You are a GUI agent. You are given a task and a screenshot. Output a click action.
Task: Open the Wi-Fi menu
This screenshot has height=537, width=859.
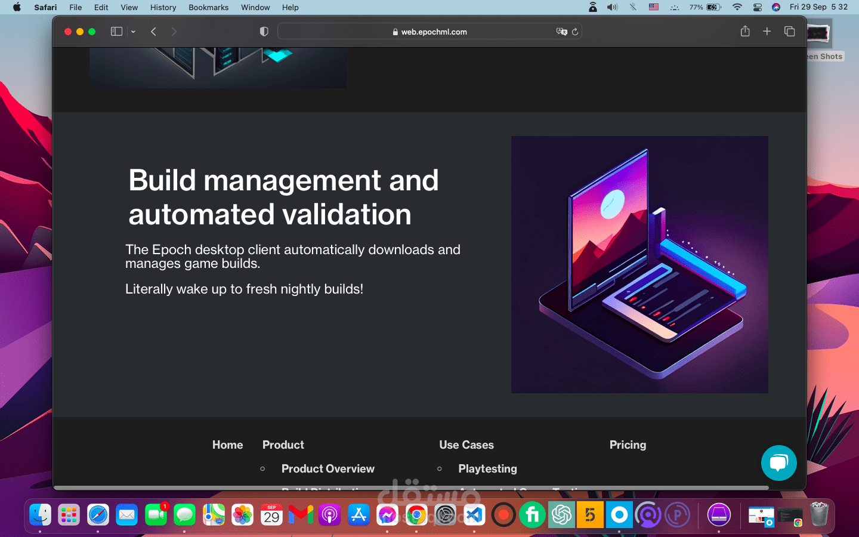(x=737, y=7)
